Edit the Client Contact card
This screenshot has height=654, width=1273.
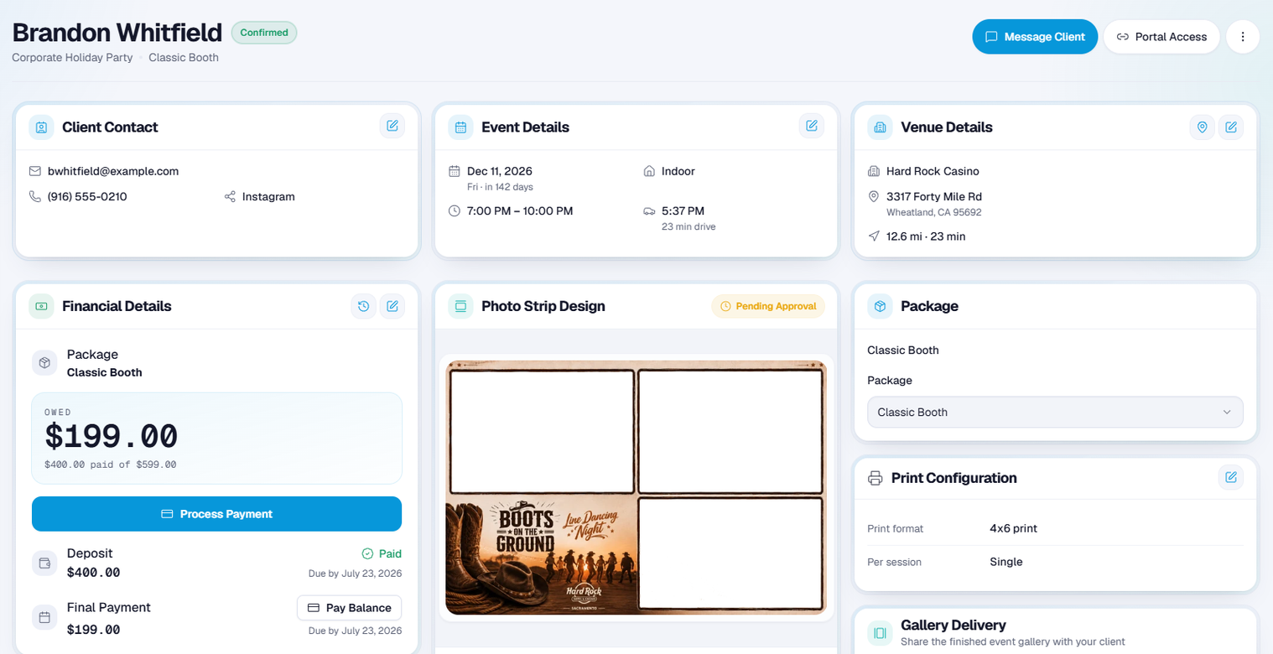pyautogui.click(x=392, y=127)
